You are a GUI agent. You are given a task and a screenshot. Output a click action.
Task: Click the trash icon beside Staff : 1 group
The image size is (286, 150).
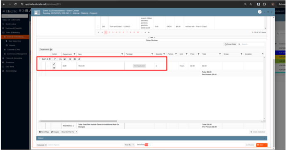click(x=50, y=59)
